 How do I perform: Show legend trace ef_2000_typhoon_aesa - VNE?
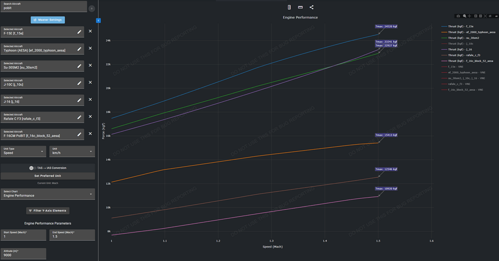pos(464,72)
